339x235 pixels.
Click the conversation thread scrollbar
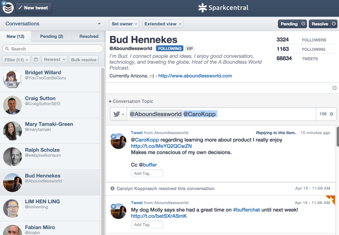click(337, 137)
